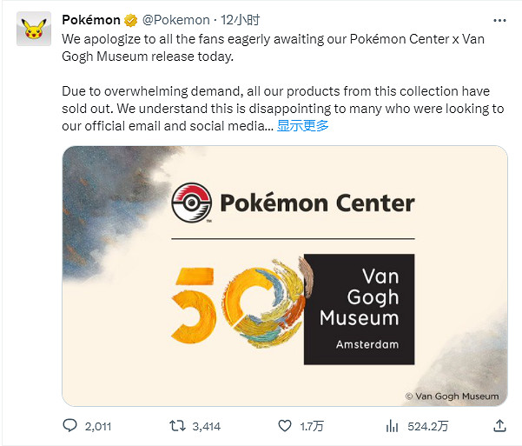This screenshot has width=522, height=446.
Task: Click the orange 50 anniversary graphic
Action: point(235,302)
